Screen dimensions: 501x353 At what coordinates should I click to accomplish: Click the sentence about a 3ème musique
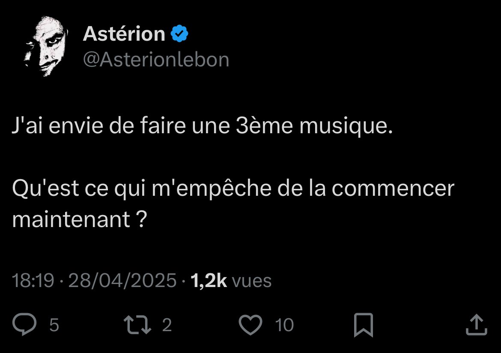202,128
